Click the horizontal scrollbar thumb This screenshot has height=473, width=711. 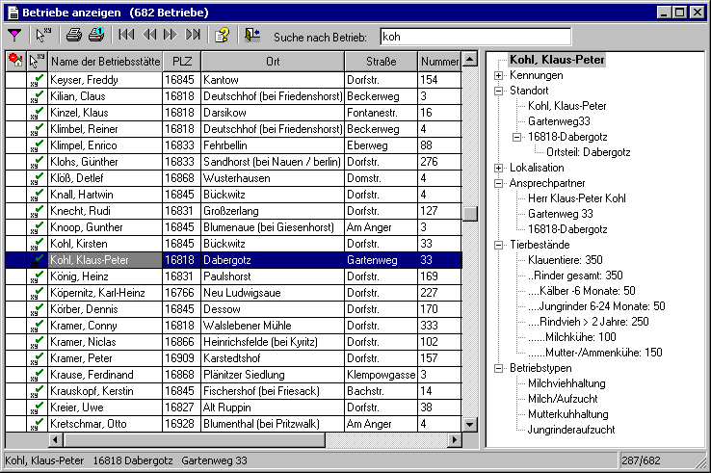pos(195,440)
